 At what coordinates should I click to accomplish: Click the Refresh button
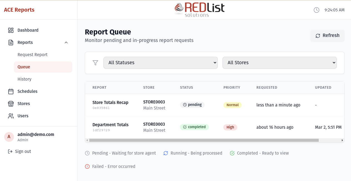327,36
